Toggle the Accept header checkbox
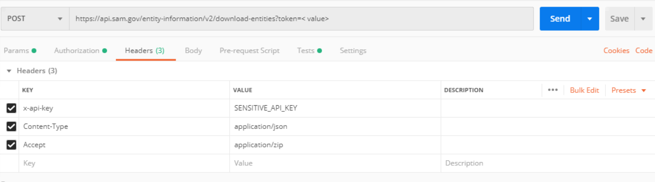 [11, 145]
